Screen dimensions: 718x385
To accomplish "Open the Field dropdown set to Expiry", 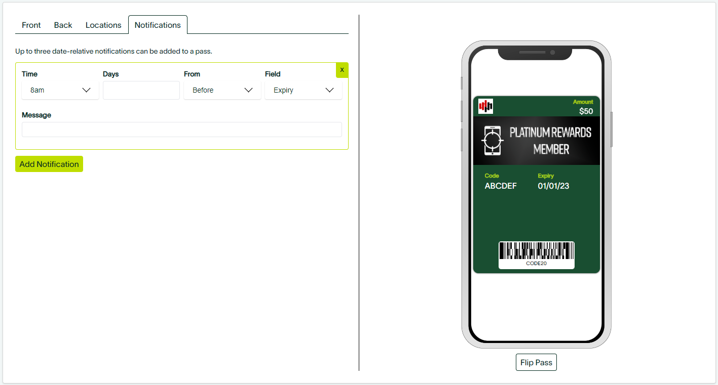I will click(303, 90).
